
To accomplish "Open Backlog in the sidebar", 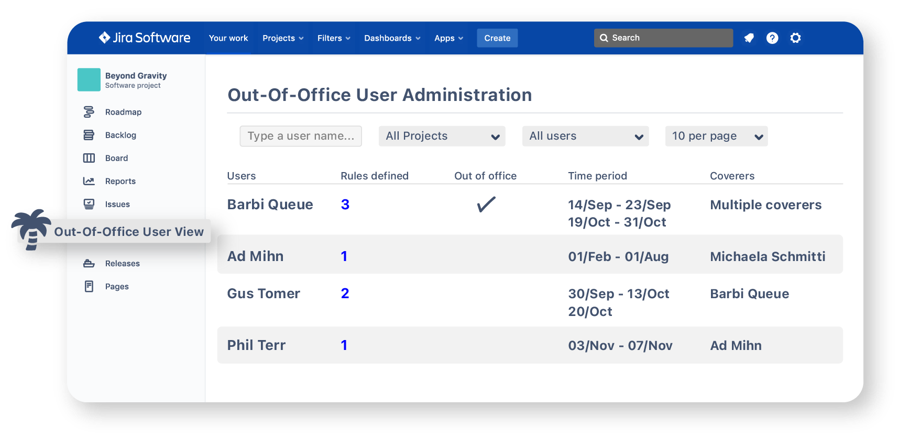I will click(x=121, y=135).
